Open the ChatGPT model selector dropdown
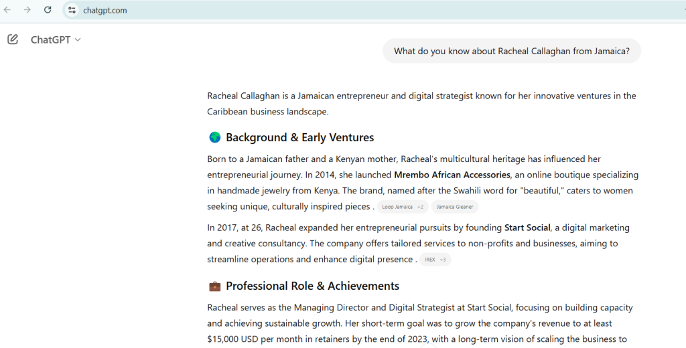The height and width of the screenshot is (348, 686). (56, 40)
